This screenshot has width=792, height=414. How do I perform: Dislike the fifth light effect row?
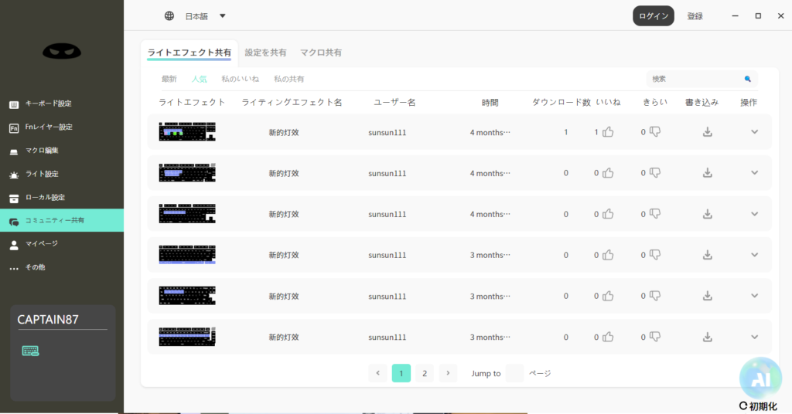[655, 296]
